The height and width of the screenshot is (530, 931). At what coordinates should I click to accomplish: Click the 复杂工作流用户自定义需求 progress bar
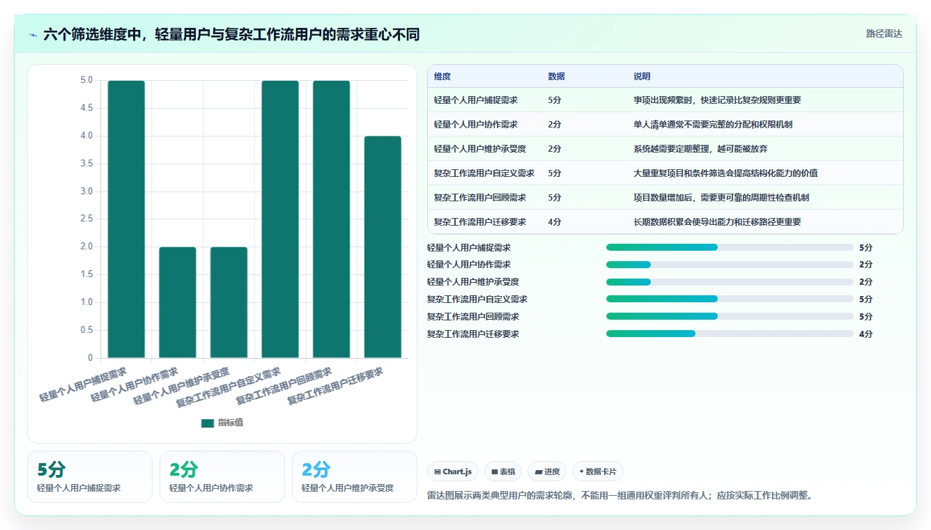coord(730,299)
